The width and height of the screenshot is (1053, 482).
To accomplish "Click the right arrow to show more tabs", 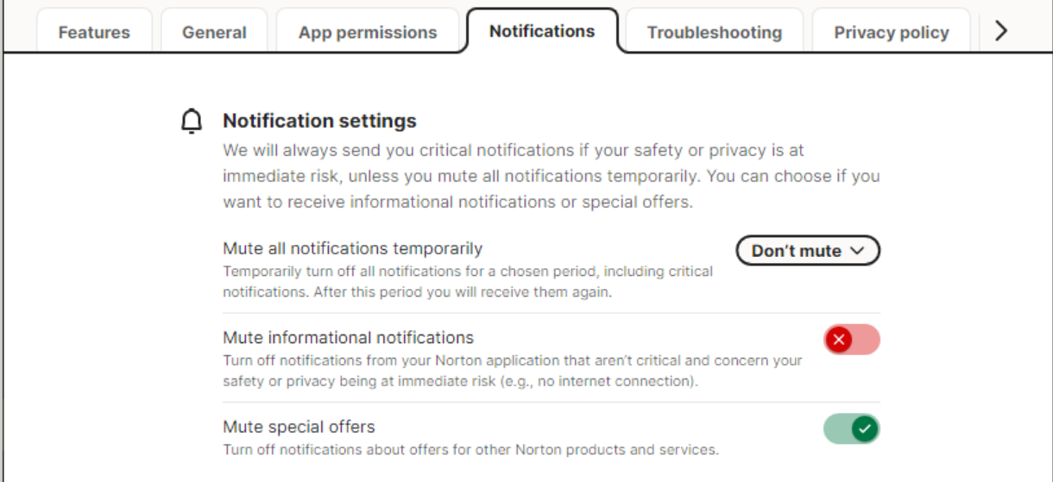I will [x=1001, y=31].
